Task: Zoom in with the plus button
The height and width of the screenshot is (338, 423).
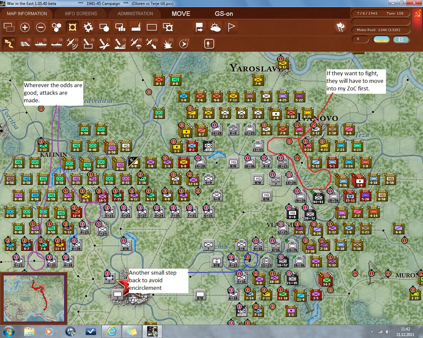Action: click(x=25, y=27)
